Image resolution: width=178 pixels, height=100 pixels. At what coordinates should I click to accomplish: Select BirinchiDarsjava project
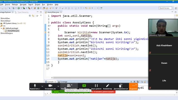coord(7,33)
